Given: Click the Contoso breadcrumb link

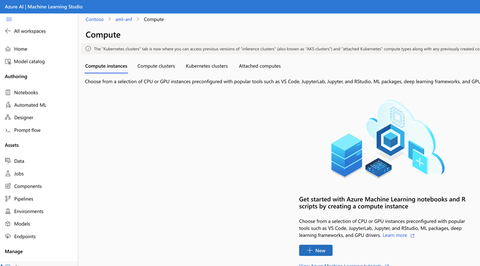Looking at the screenshot, I should [x=95, y=19].
